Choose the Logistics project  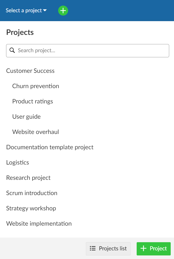[x=18, y=162]
